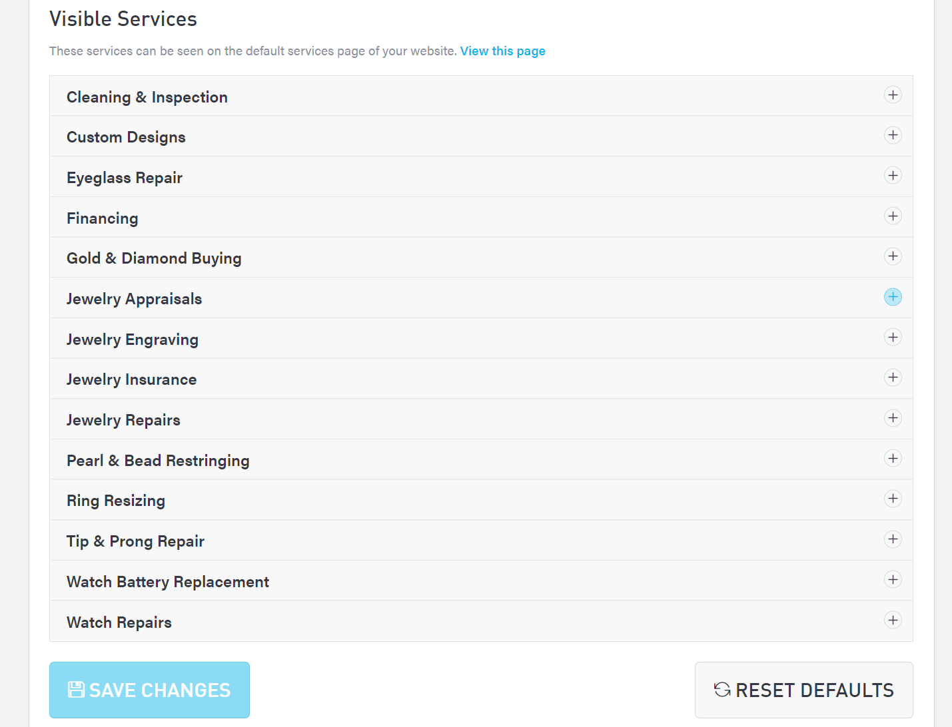Expand Watch Battery Replacement section
This screenshot has height=727, width=952.
point(893,580)
